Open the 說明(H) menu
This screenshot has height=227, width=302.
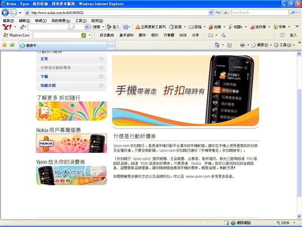[x=97, y=21]
